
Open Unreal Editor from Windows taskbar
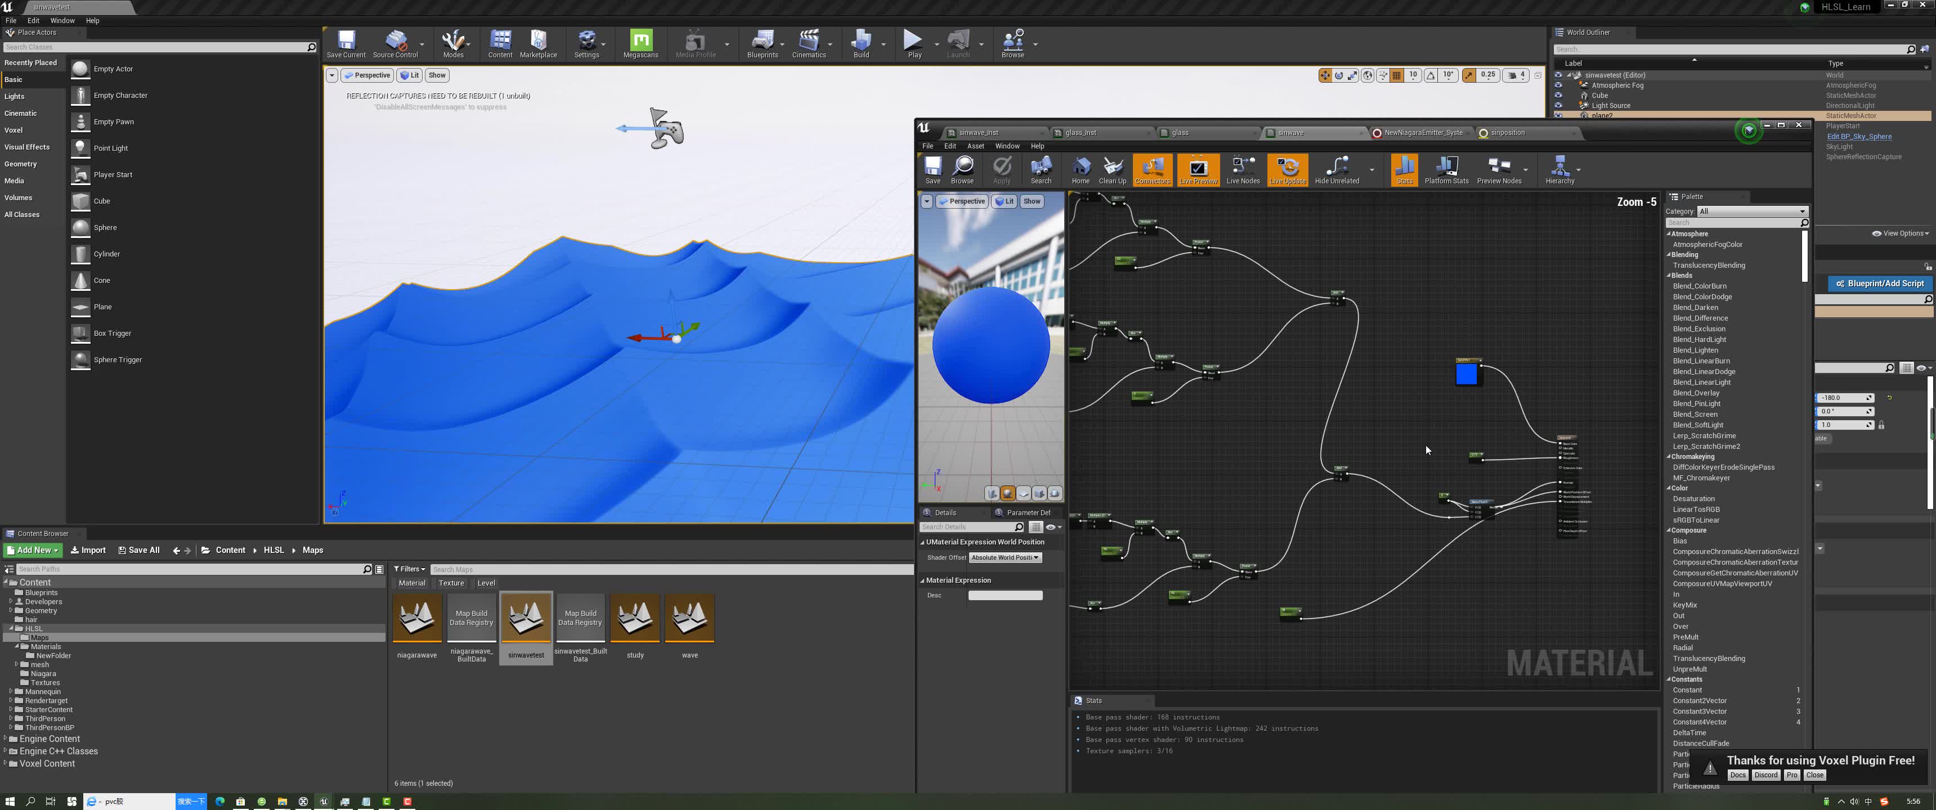pyautogui.click(x=324, y=801)
